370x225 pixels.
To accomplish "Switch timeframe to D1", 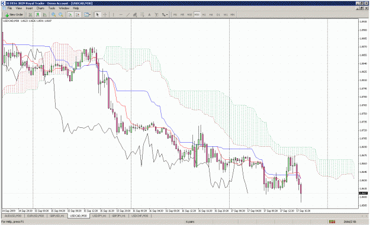I will click(x=218, y=15).
